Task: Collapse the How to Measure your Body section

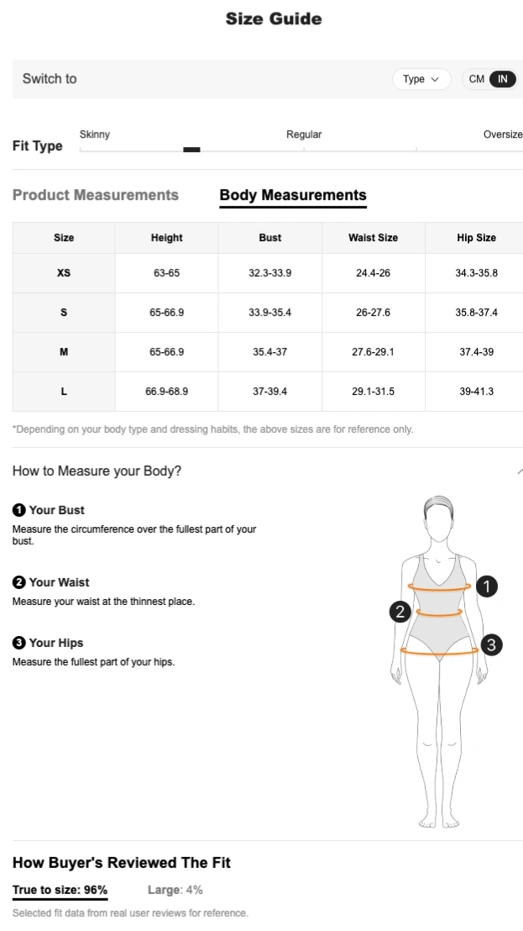Action: pyautogui.click(x=519, y=471)
